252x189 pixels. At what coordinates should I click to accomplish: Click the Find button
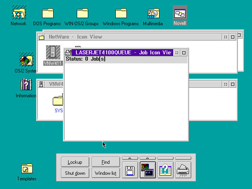click(x=106, y=162)
